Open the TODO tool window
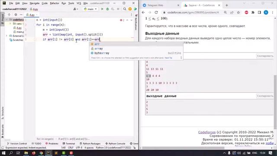 coord(36,143)
